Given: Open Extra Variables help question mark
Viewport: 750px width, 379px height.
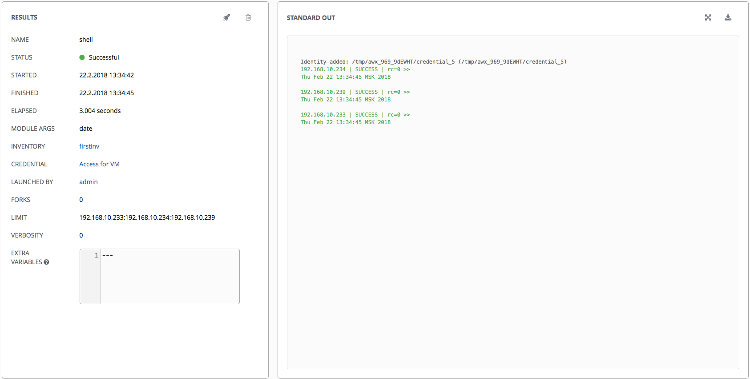Looking at the screenshot, I should click(47, 262).
